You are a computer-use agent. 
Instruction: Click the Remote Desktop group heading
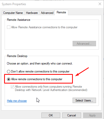click(17, 56)
